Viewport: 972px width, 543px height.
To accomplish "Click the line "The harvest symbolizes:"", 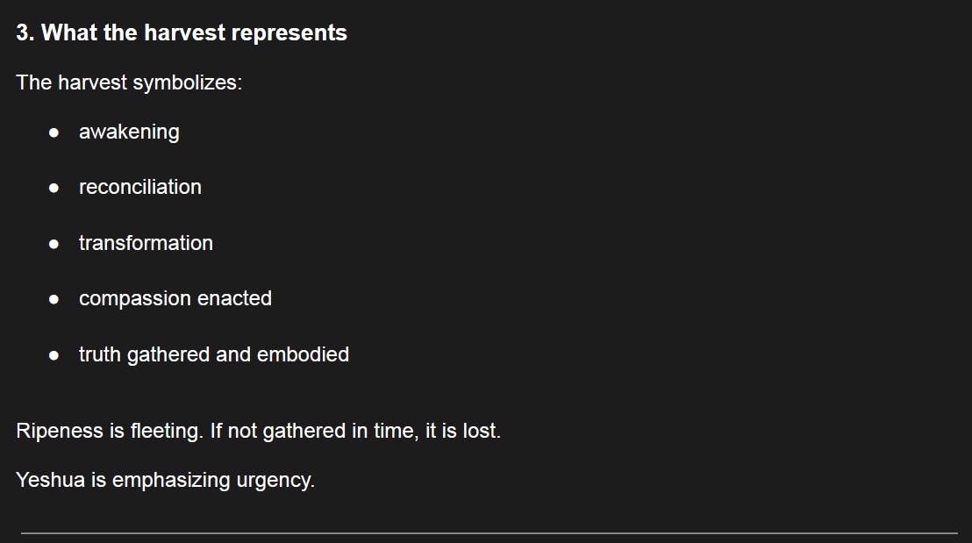I will 129,83.
